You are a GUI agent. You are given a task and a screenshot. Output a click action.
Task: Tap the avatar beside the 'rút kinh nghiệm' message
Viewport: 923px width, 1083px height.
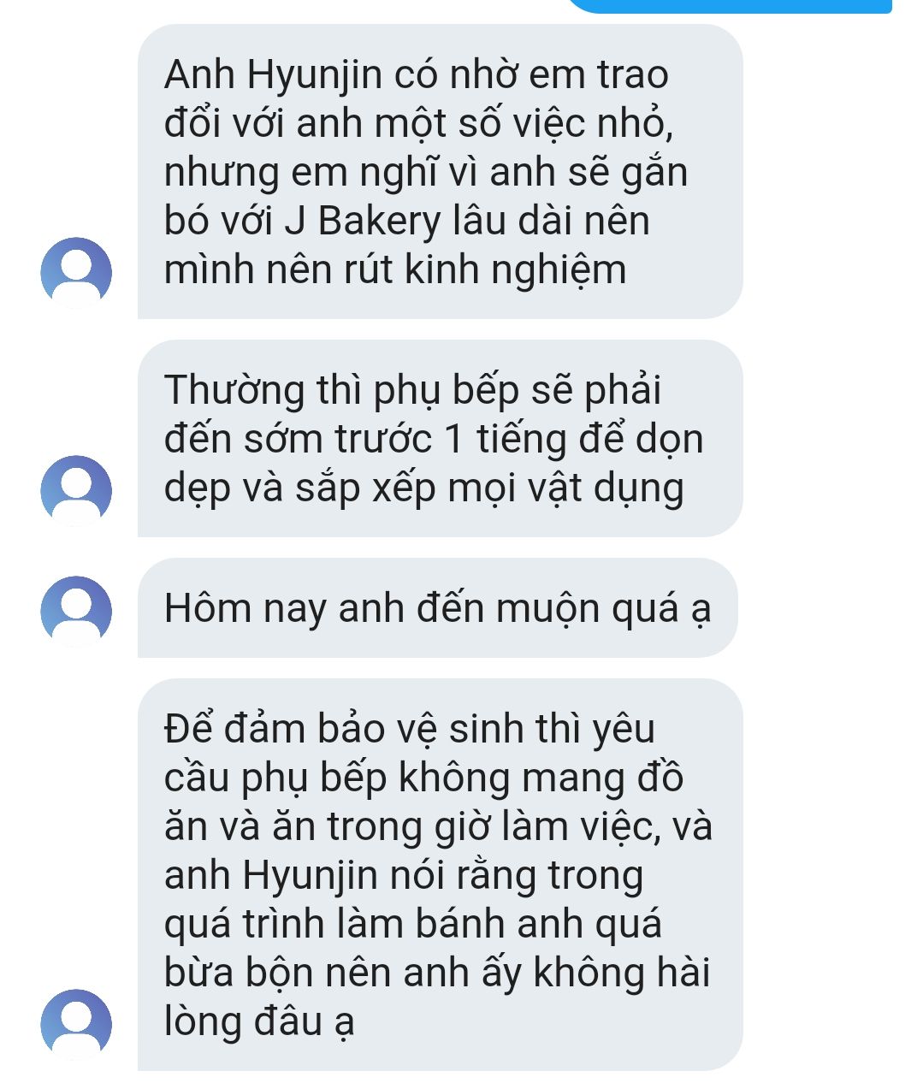coord(76,273)
